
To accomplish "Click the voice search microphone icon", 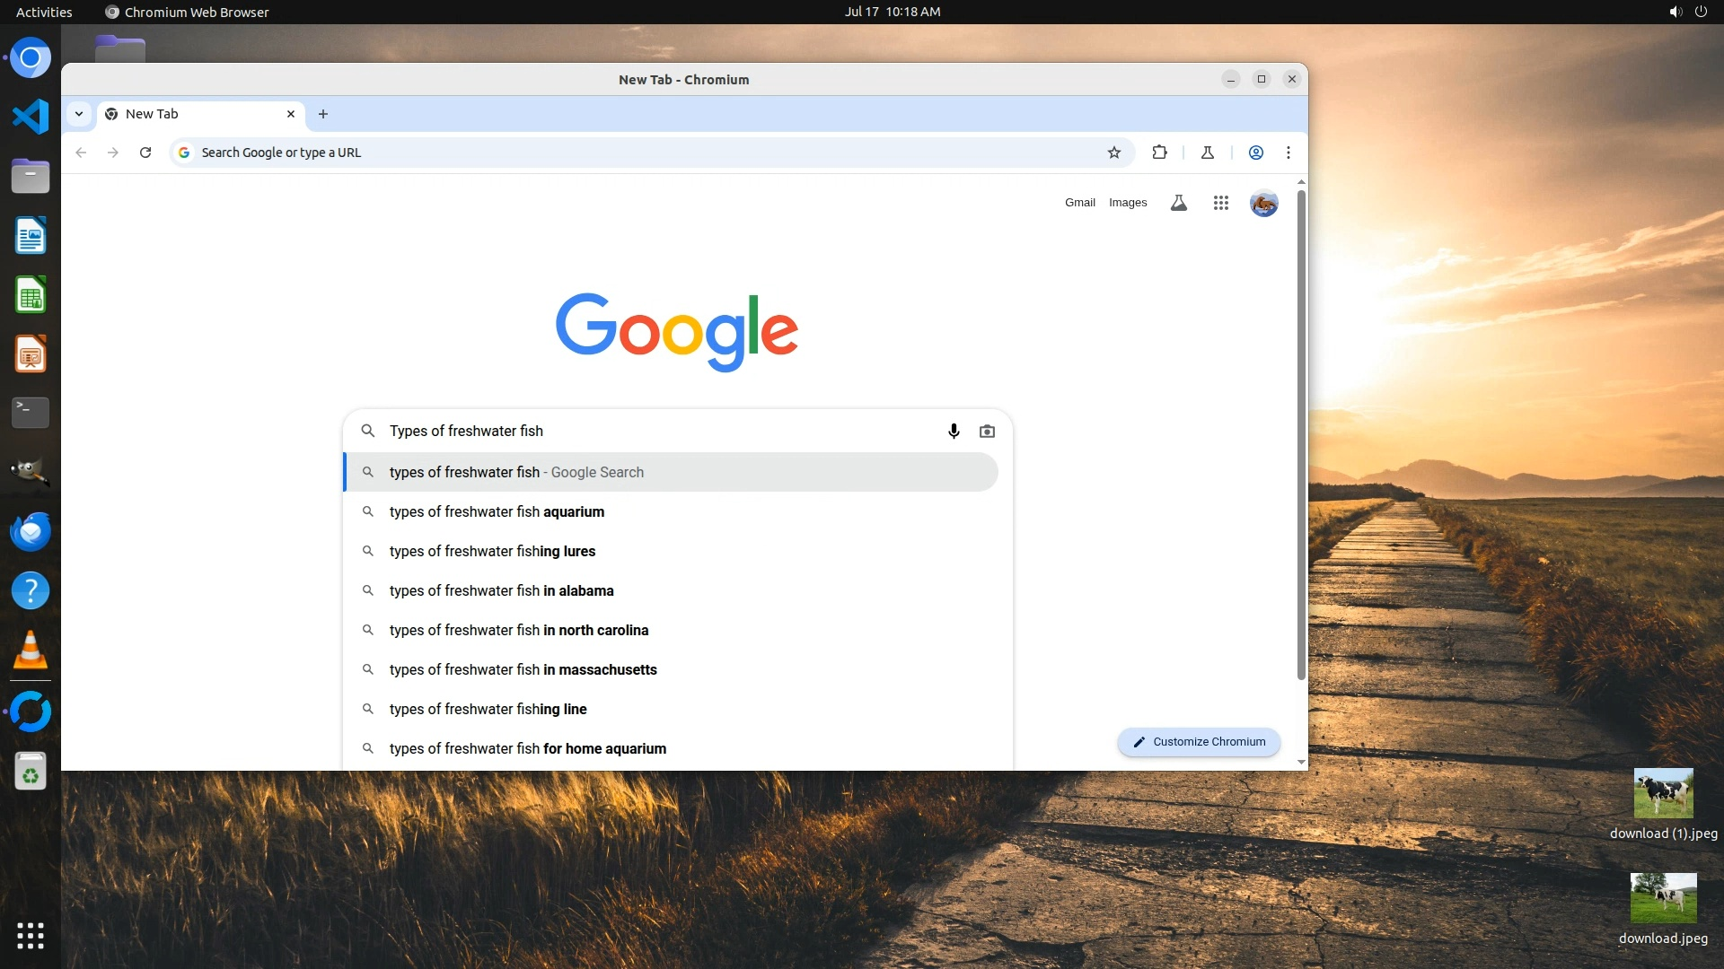I will pos(954,432).
